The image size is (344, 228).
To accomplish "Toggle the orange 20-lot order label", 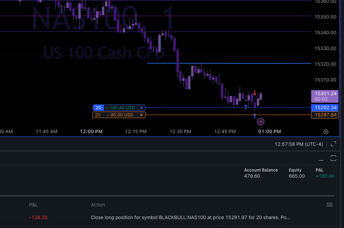I will [98, 115].
